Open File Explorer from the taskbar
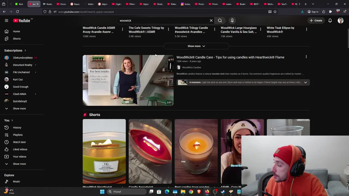Image resolution: width=349 pixels, height=196 pixels. click(x=183, y=192)
